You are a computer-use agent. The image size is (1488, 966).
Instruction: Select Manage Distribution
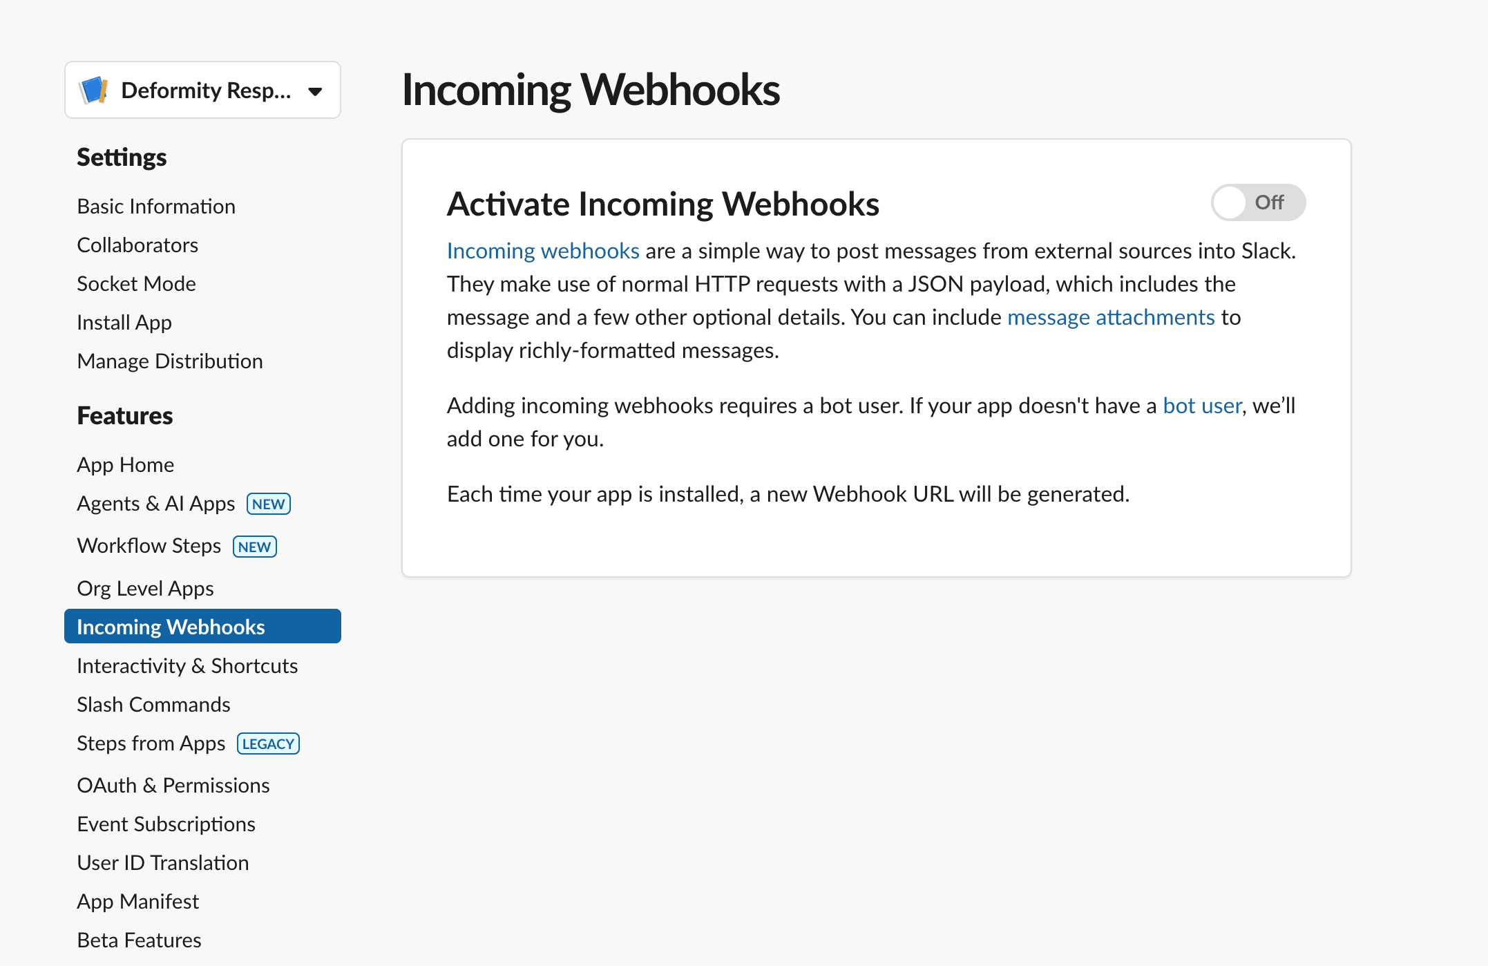click(170, 361)
